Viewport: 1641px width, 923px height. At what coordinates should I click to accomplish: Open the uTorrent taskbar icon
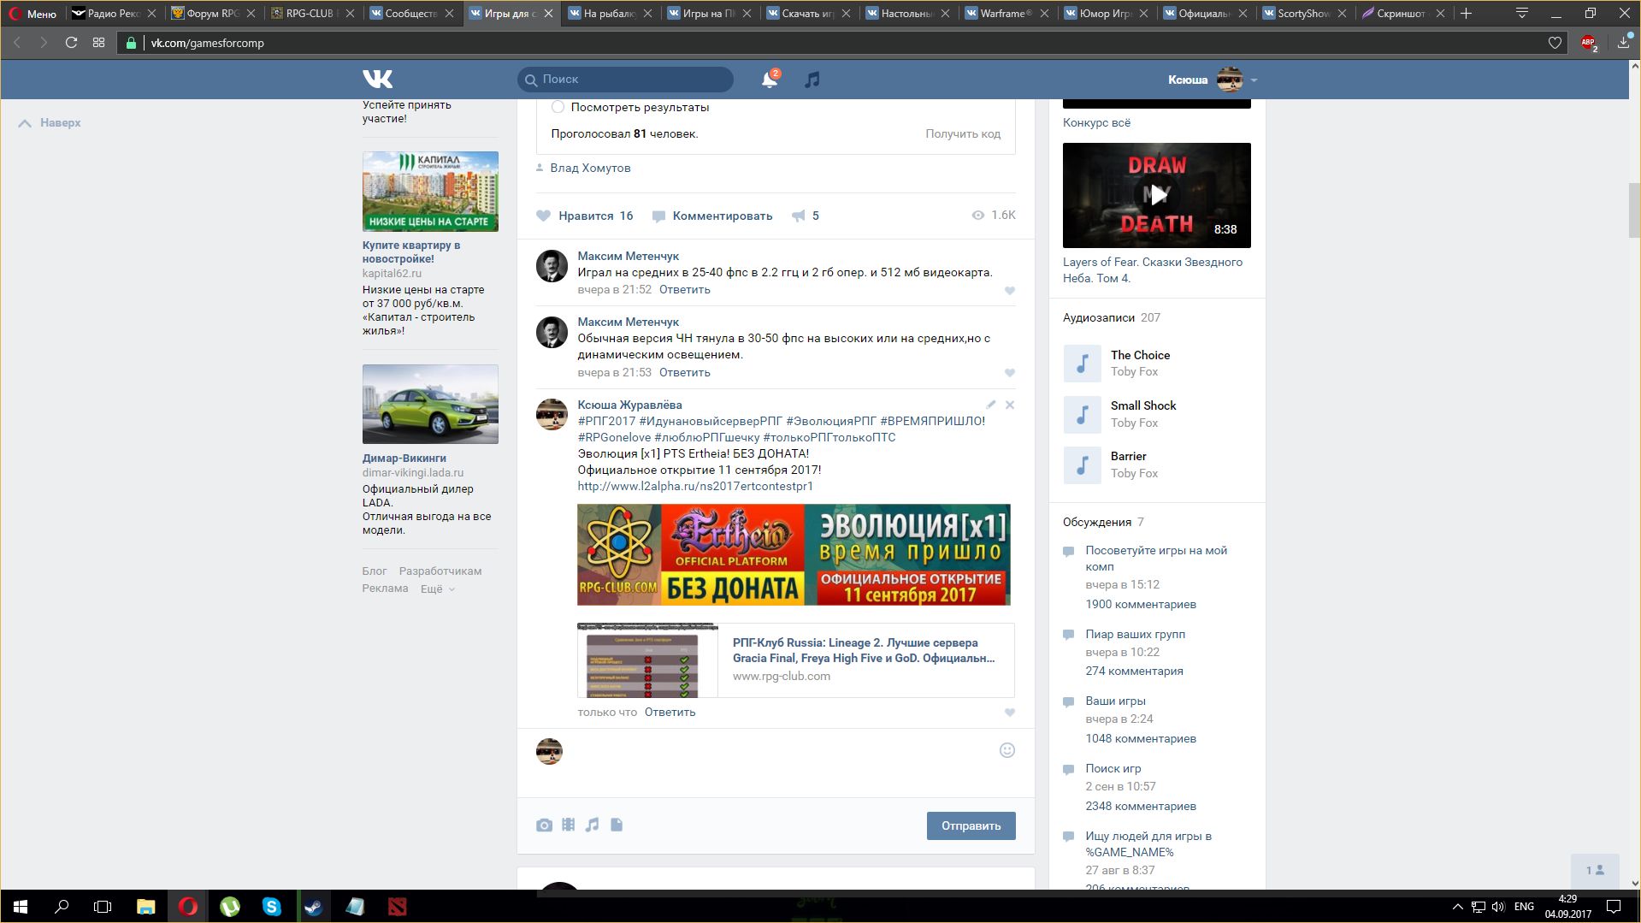pyautogui.click(x=230, y=907)
